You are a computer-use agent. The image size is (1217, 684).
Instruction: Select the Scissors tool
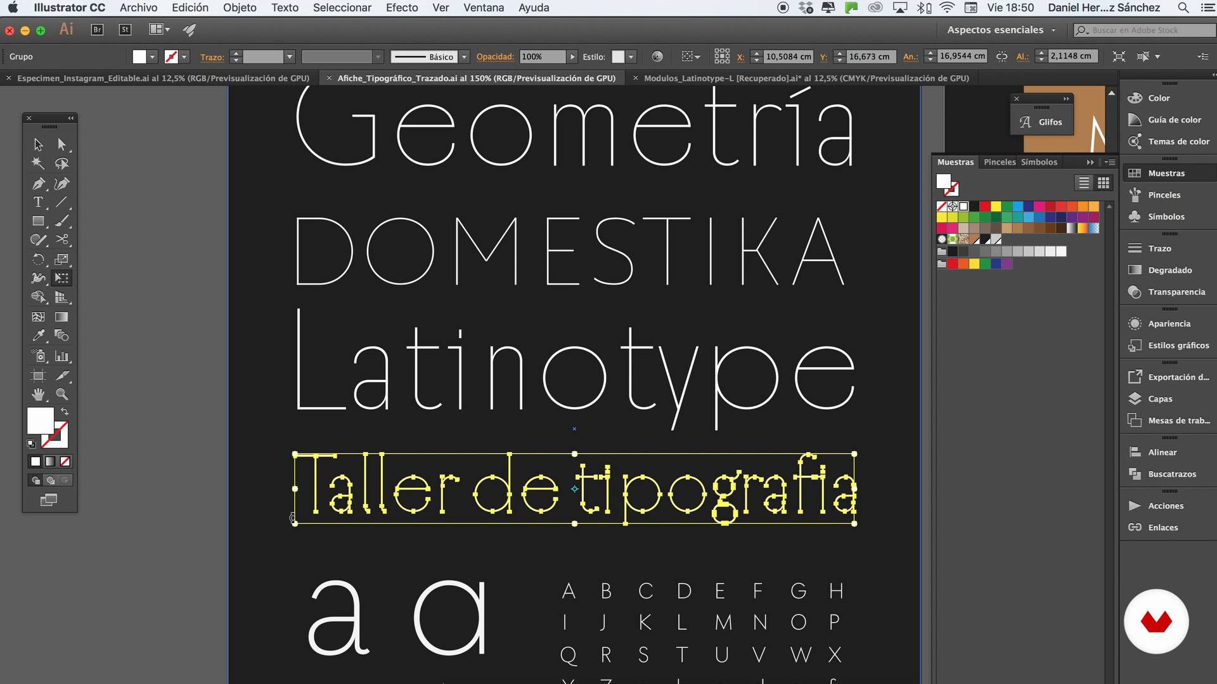coord(61,239)
